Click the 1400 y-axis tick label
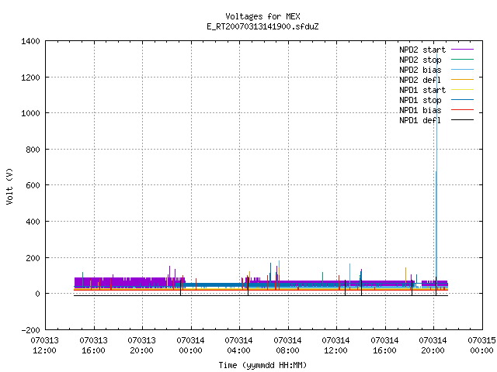 point(30,41)
